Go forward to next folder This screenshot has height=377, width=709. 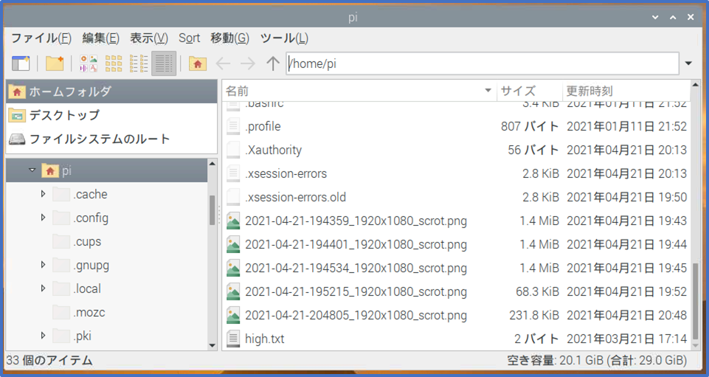(248, 63)
